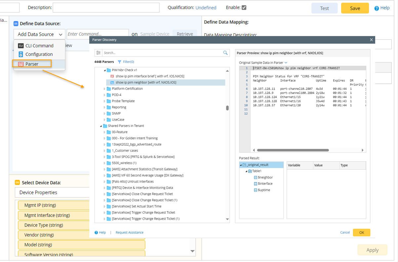Viewport: 398px width, 262px height.
Task: Select the Configuration icon in menu
Action: 21,54
